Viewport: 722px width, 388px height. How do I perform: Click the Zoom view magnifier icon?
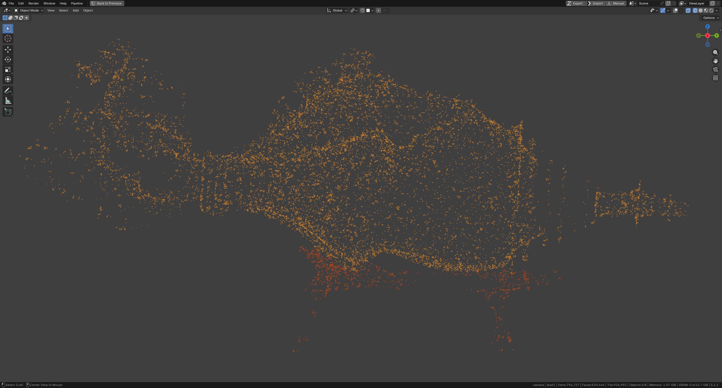[x=715, y=52]
